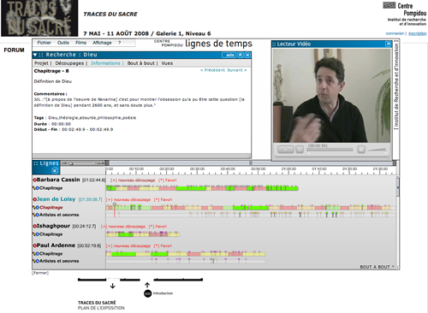Click the [Fermer] link
The height and width of the screenshot is (313, 428).
tap(40, 273)
